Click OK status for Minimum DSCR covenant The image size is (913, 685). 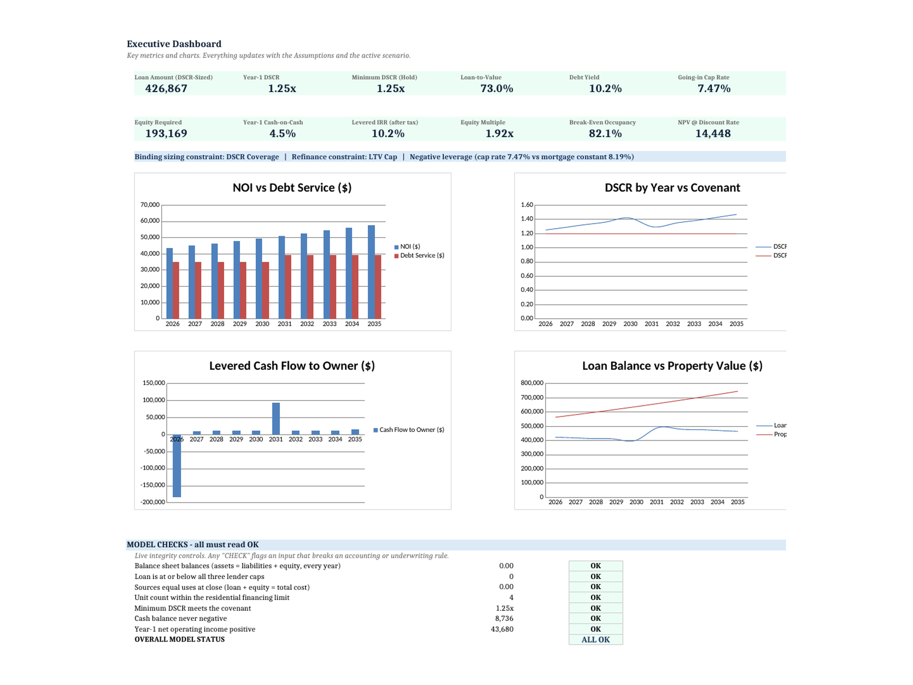596,608
